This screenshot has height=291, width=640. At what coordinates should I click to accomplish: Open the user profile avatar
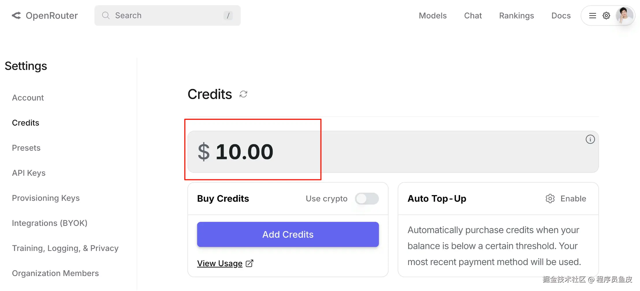coord(624,16)
